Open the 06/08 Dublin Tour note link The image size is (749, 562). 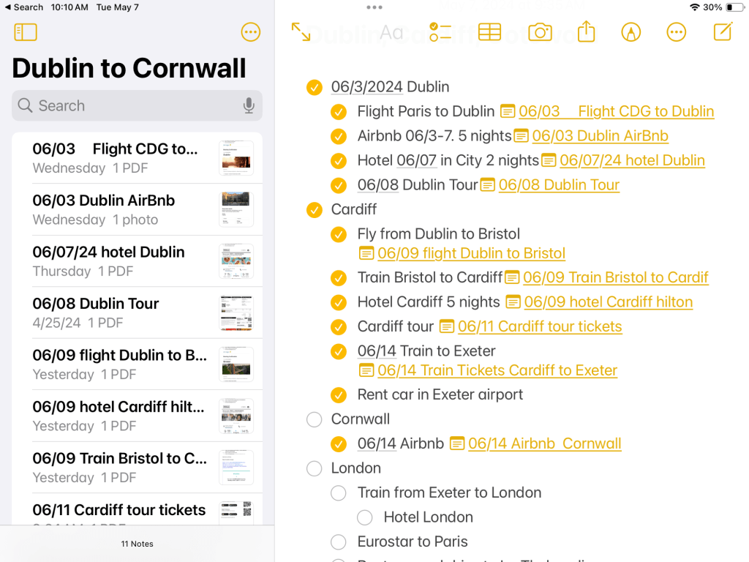[559, 185]
